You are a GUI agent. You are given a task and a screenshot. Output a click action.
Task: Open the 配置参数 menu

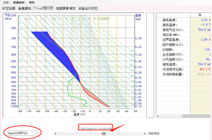tap(19, 2)
